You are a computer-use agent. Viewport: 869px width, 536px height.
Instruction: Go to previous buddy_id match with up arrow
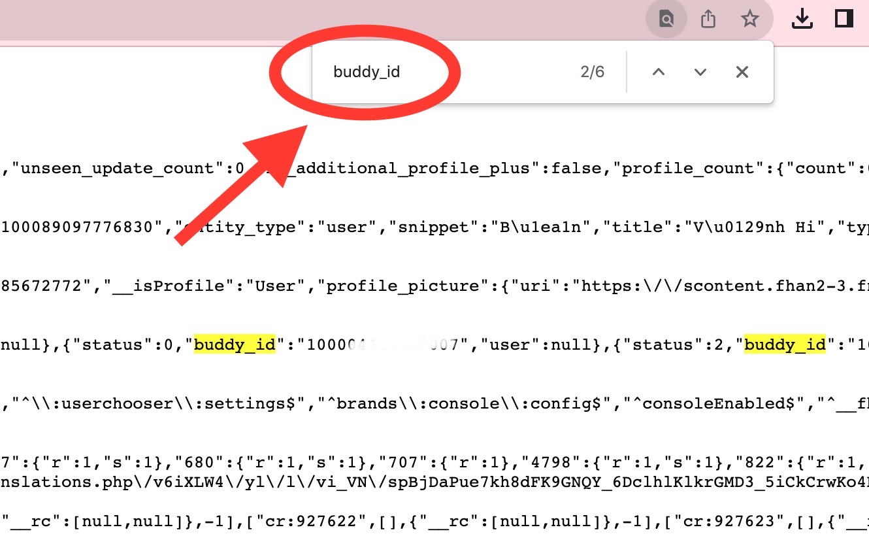tap(659, 72)
